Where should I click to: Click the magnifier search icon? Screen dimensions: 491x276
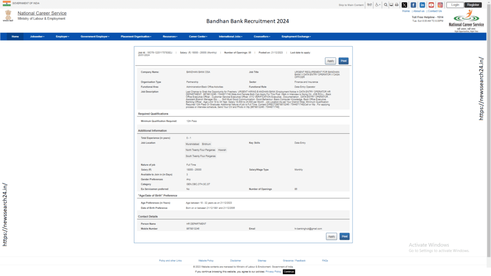pos(386,5)
